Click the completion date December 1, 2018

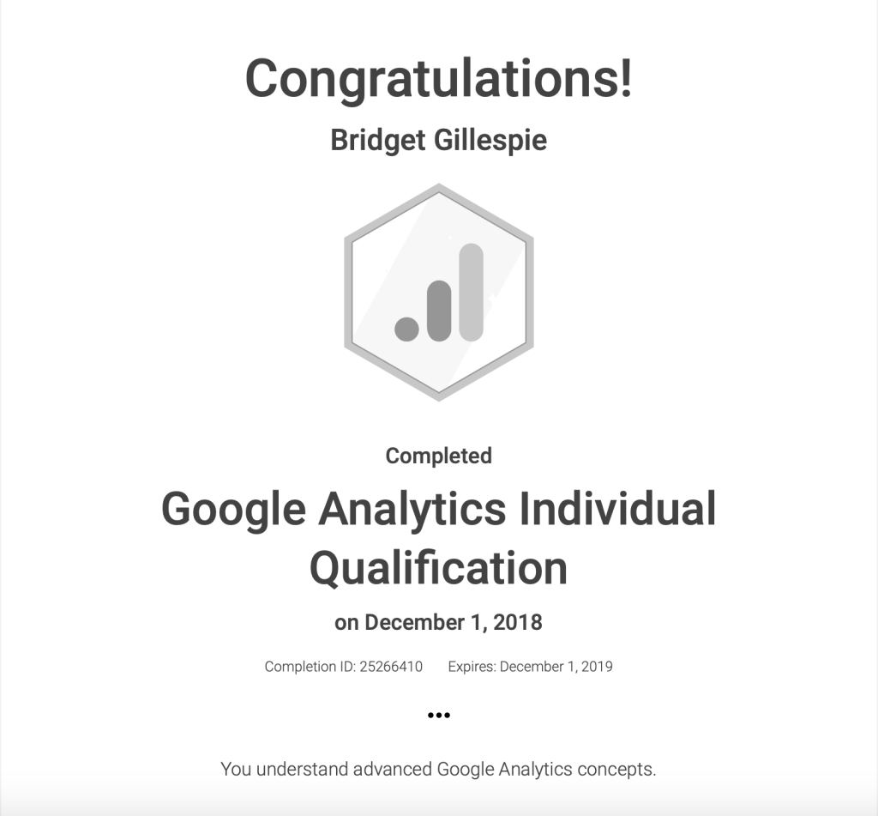[454, 622]
